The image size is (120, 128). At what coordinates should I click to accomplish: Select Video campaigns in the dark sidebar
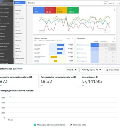coord(4,16)
